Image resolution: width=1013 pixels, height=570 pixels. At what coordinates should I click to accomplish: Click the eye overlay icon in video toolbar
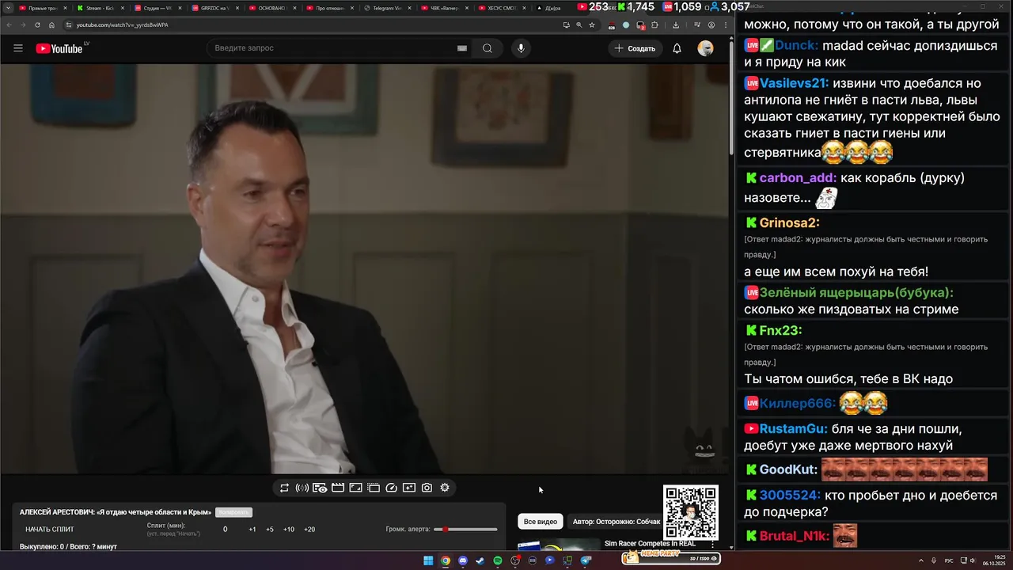320,488
